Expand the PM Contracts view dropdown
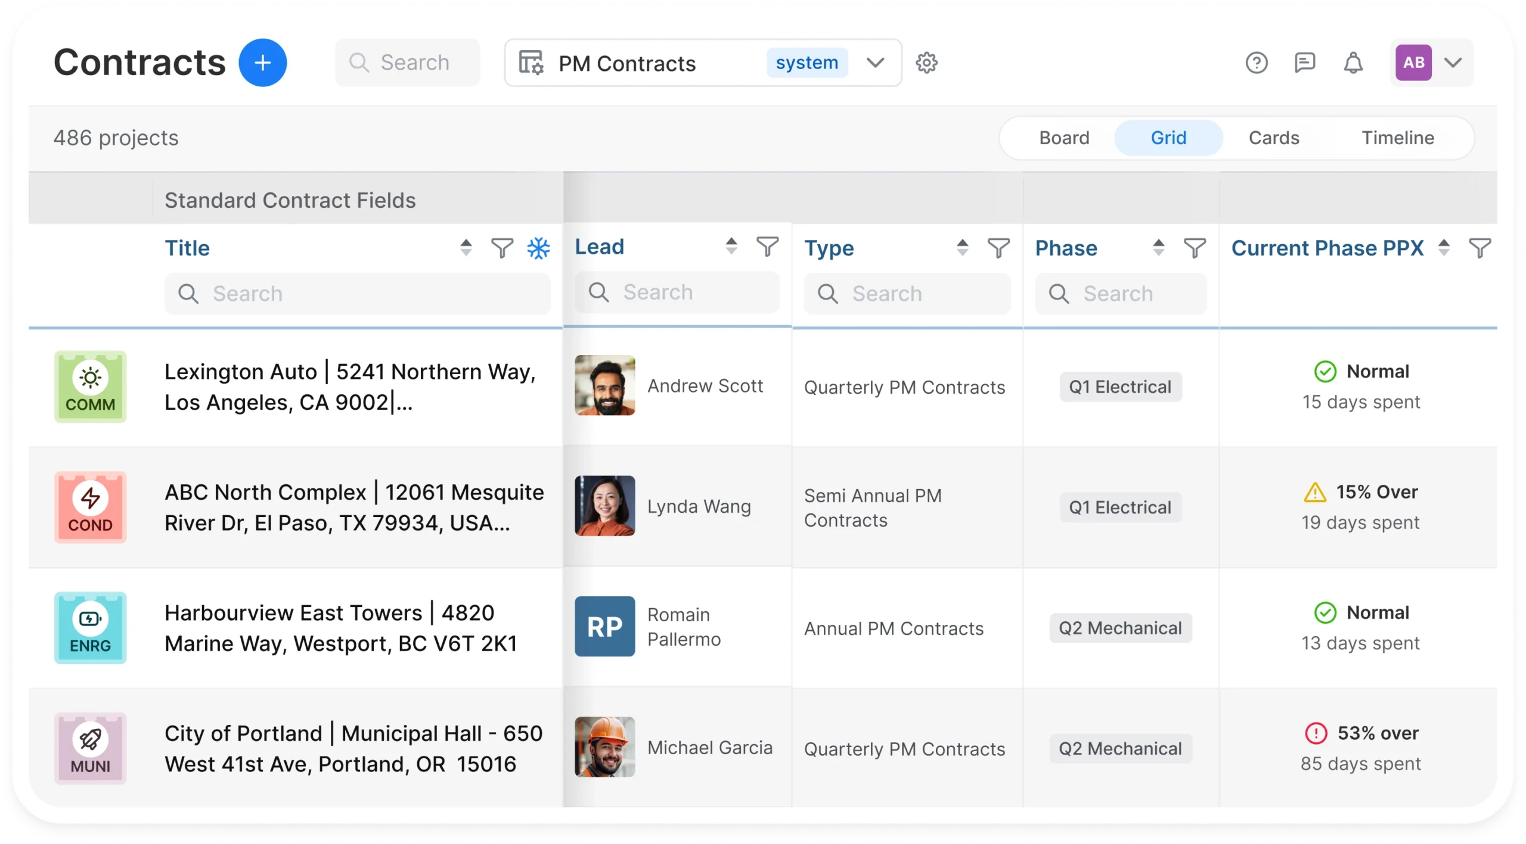 click(875, 63)
